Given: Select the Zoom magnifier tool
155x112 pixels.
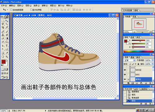Looking at the screenshot, I should (7, 57).
